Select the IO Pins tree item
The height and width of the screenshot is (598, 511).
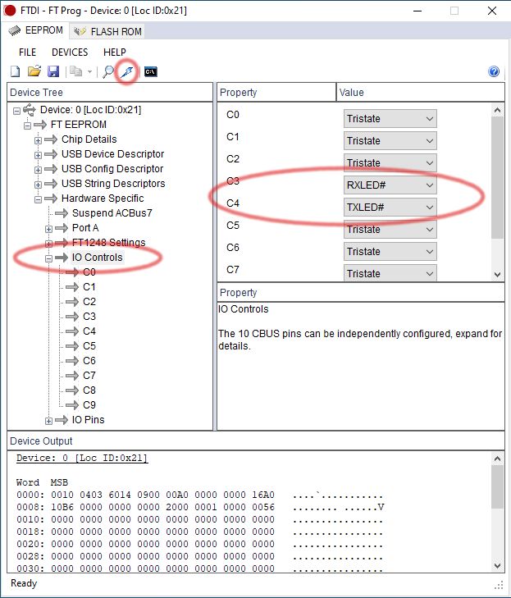(x=88, y=419)
